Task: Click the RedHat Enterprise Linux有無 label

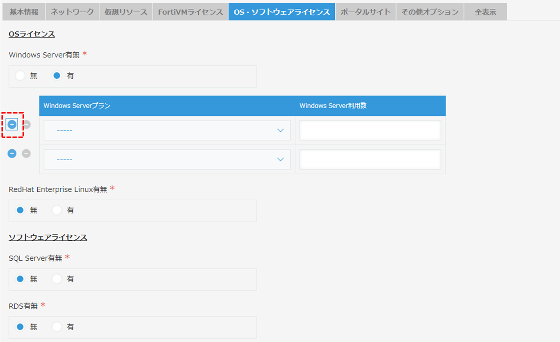Action: 58,189
